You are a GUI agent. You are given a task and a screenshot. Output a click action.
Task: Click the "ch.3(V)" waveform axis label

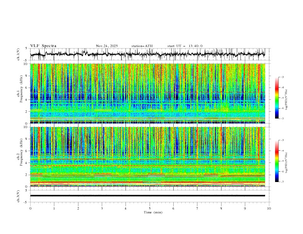pos(19,196)
